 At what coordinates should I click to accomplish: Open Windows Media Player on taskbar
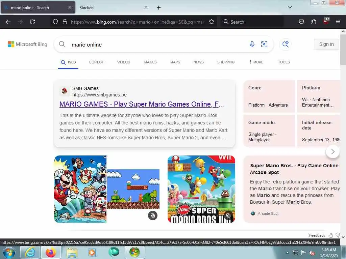(92, 252)
